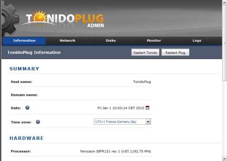The height and width of the screenshot is (161, 227).
Task: Click the HARDWARE section heading
Action: (x=26, y=138)
